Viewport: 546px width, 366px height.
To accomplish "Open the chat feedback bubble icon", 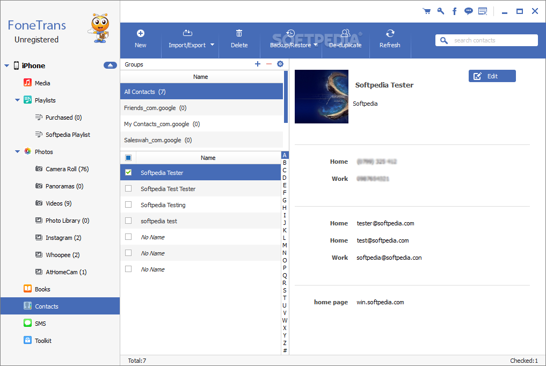I will coord(469,11).
